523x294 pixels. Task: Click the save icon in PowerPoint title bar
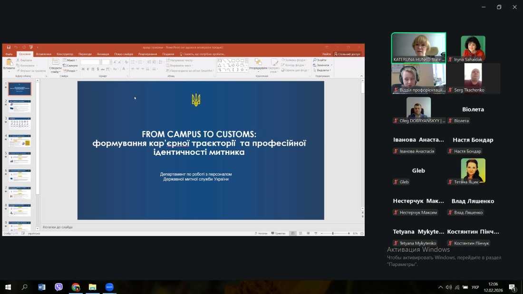(x=9, y=47)
